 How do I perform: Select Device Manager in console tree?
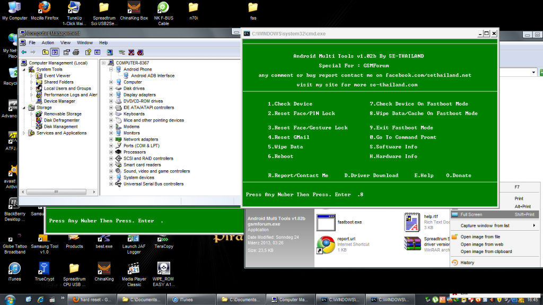(x=59, y=101)
